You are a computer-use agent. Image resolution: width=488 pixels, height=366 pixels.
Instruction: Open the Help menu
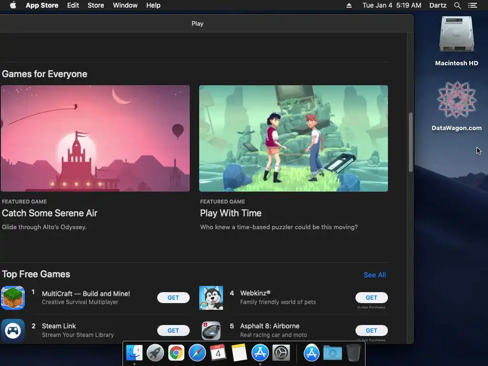coord(153,5)
